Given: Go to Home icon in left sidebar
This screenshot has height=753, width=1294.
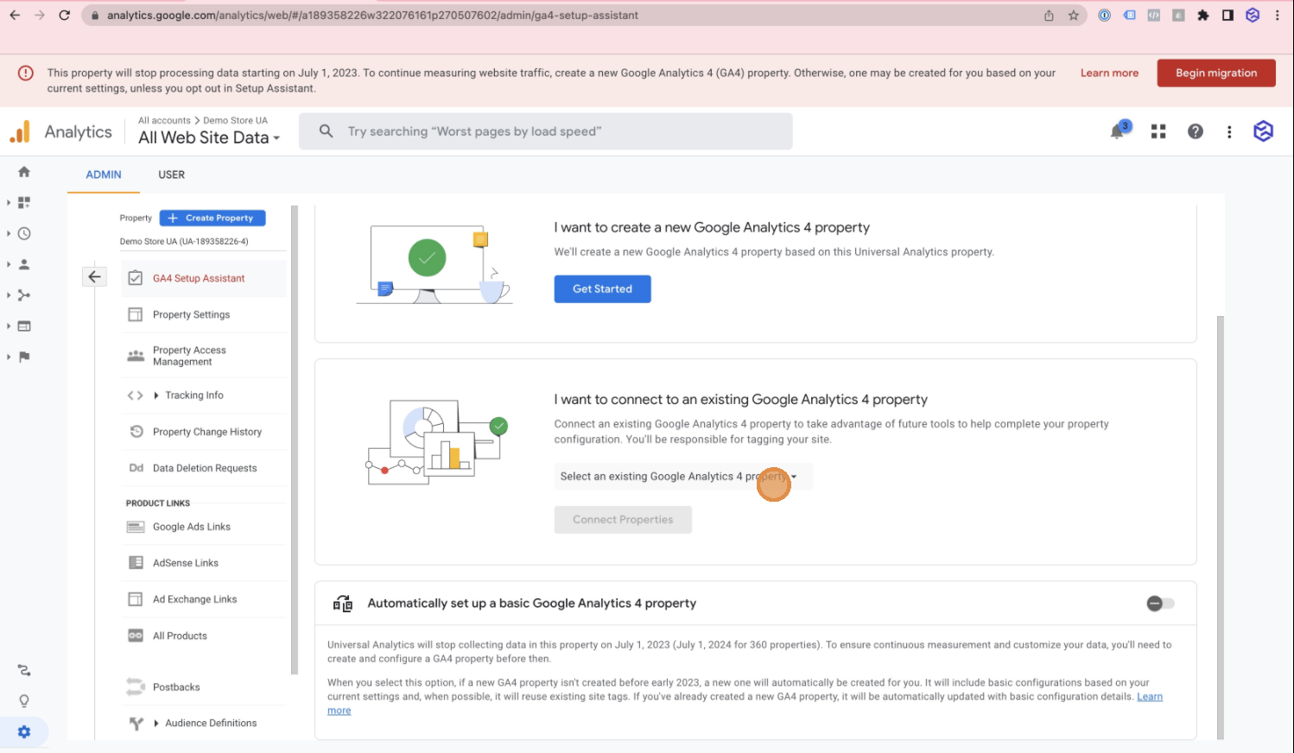Looking at the screenshot, I should click(24, 172).
